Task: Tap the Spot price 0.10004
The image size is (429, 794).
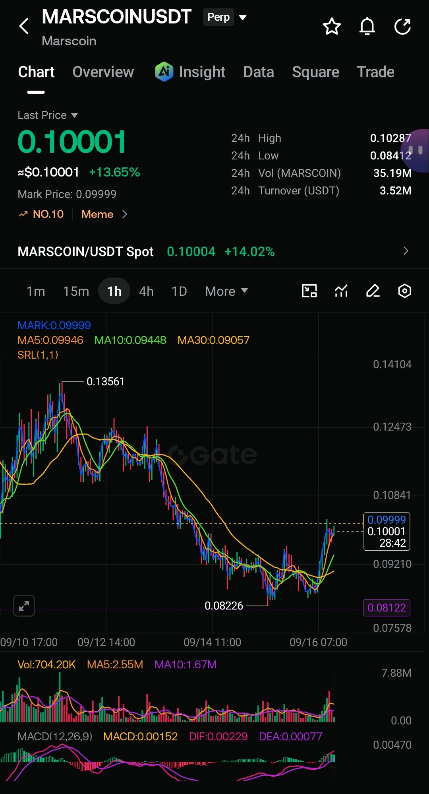Action: 191,252
